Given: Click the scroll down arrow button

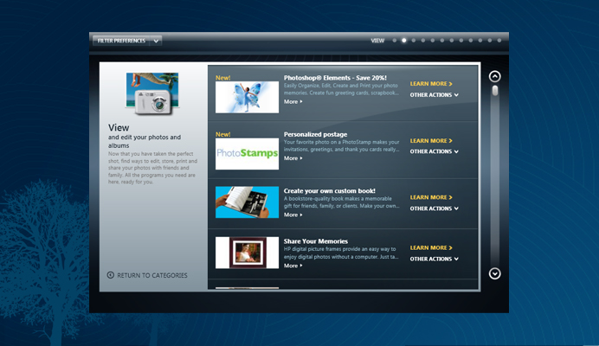Looking at the screenshot, I should point(495,273).
